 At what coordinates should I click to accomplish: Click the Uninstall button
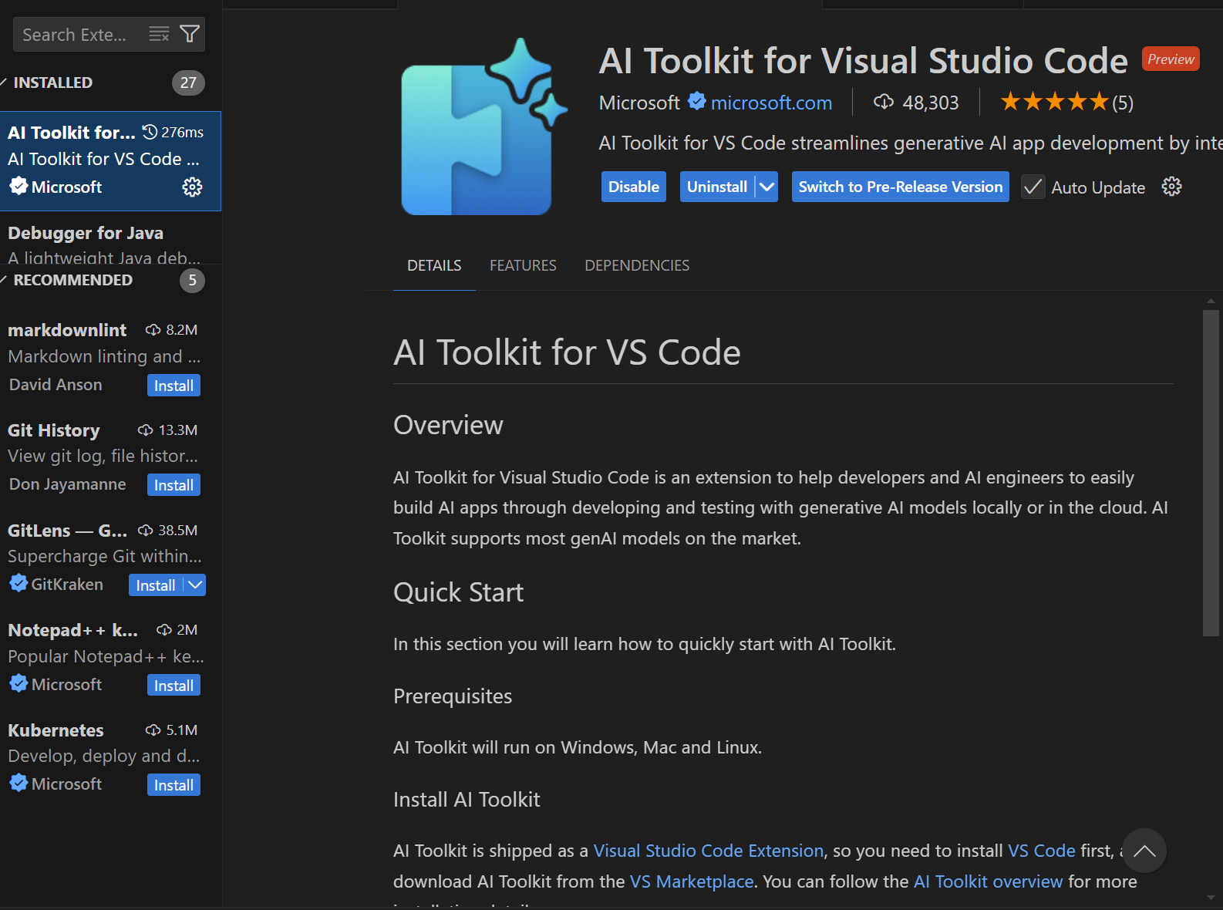[x=717, y=187]
